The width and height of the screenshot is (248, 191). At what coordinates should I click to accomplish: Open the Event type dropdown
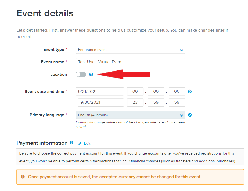pos(130,50)
